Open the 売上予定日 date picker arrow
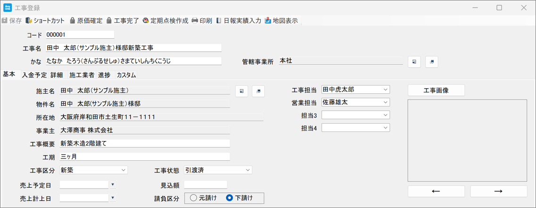536x208 pixels. tap(113, 185)
